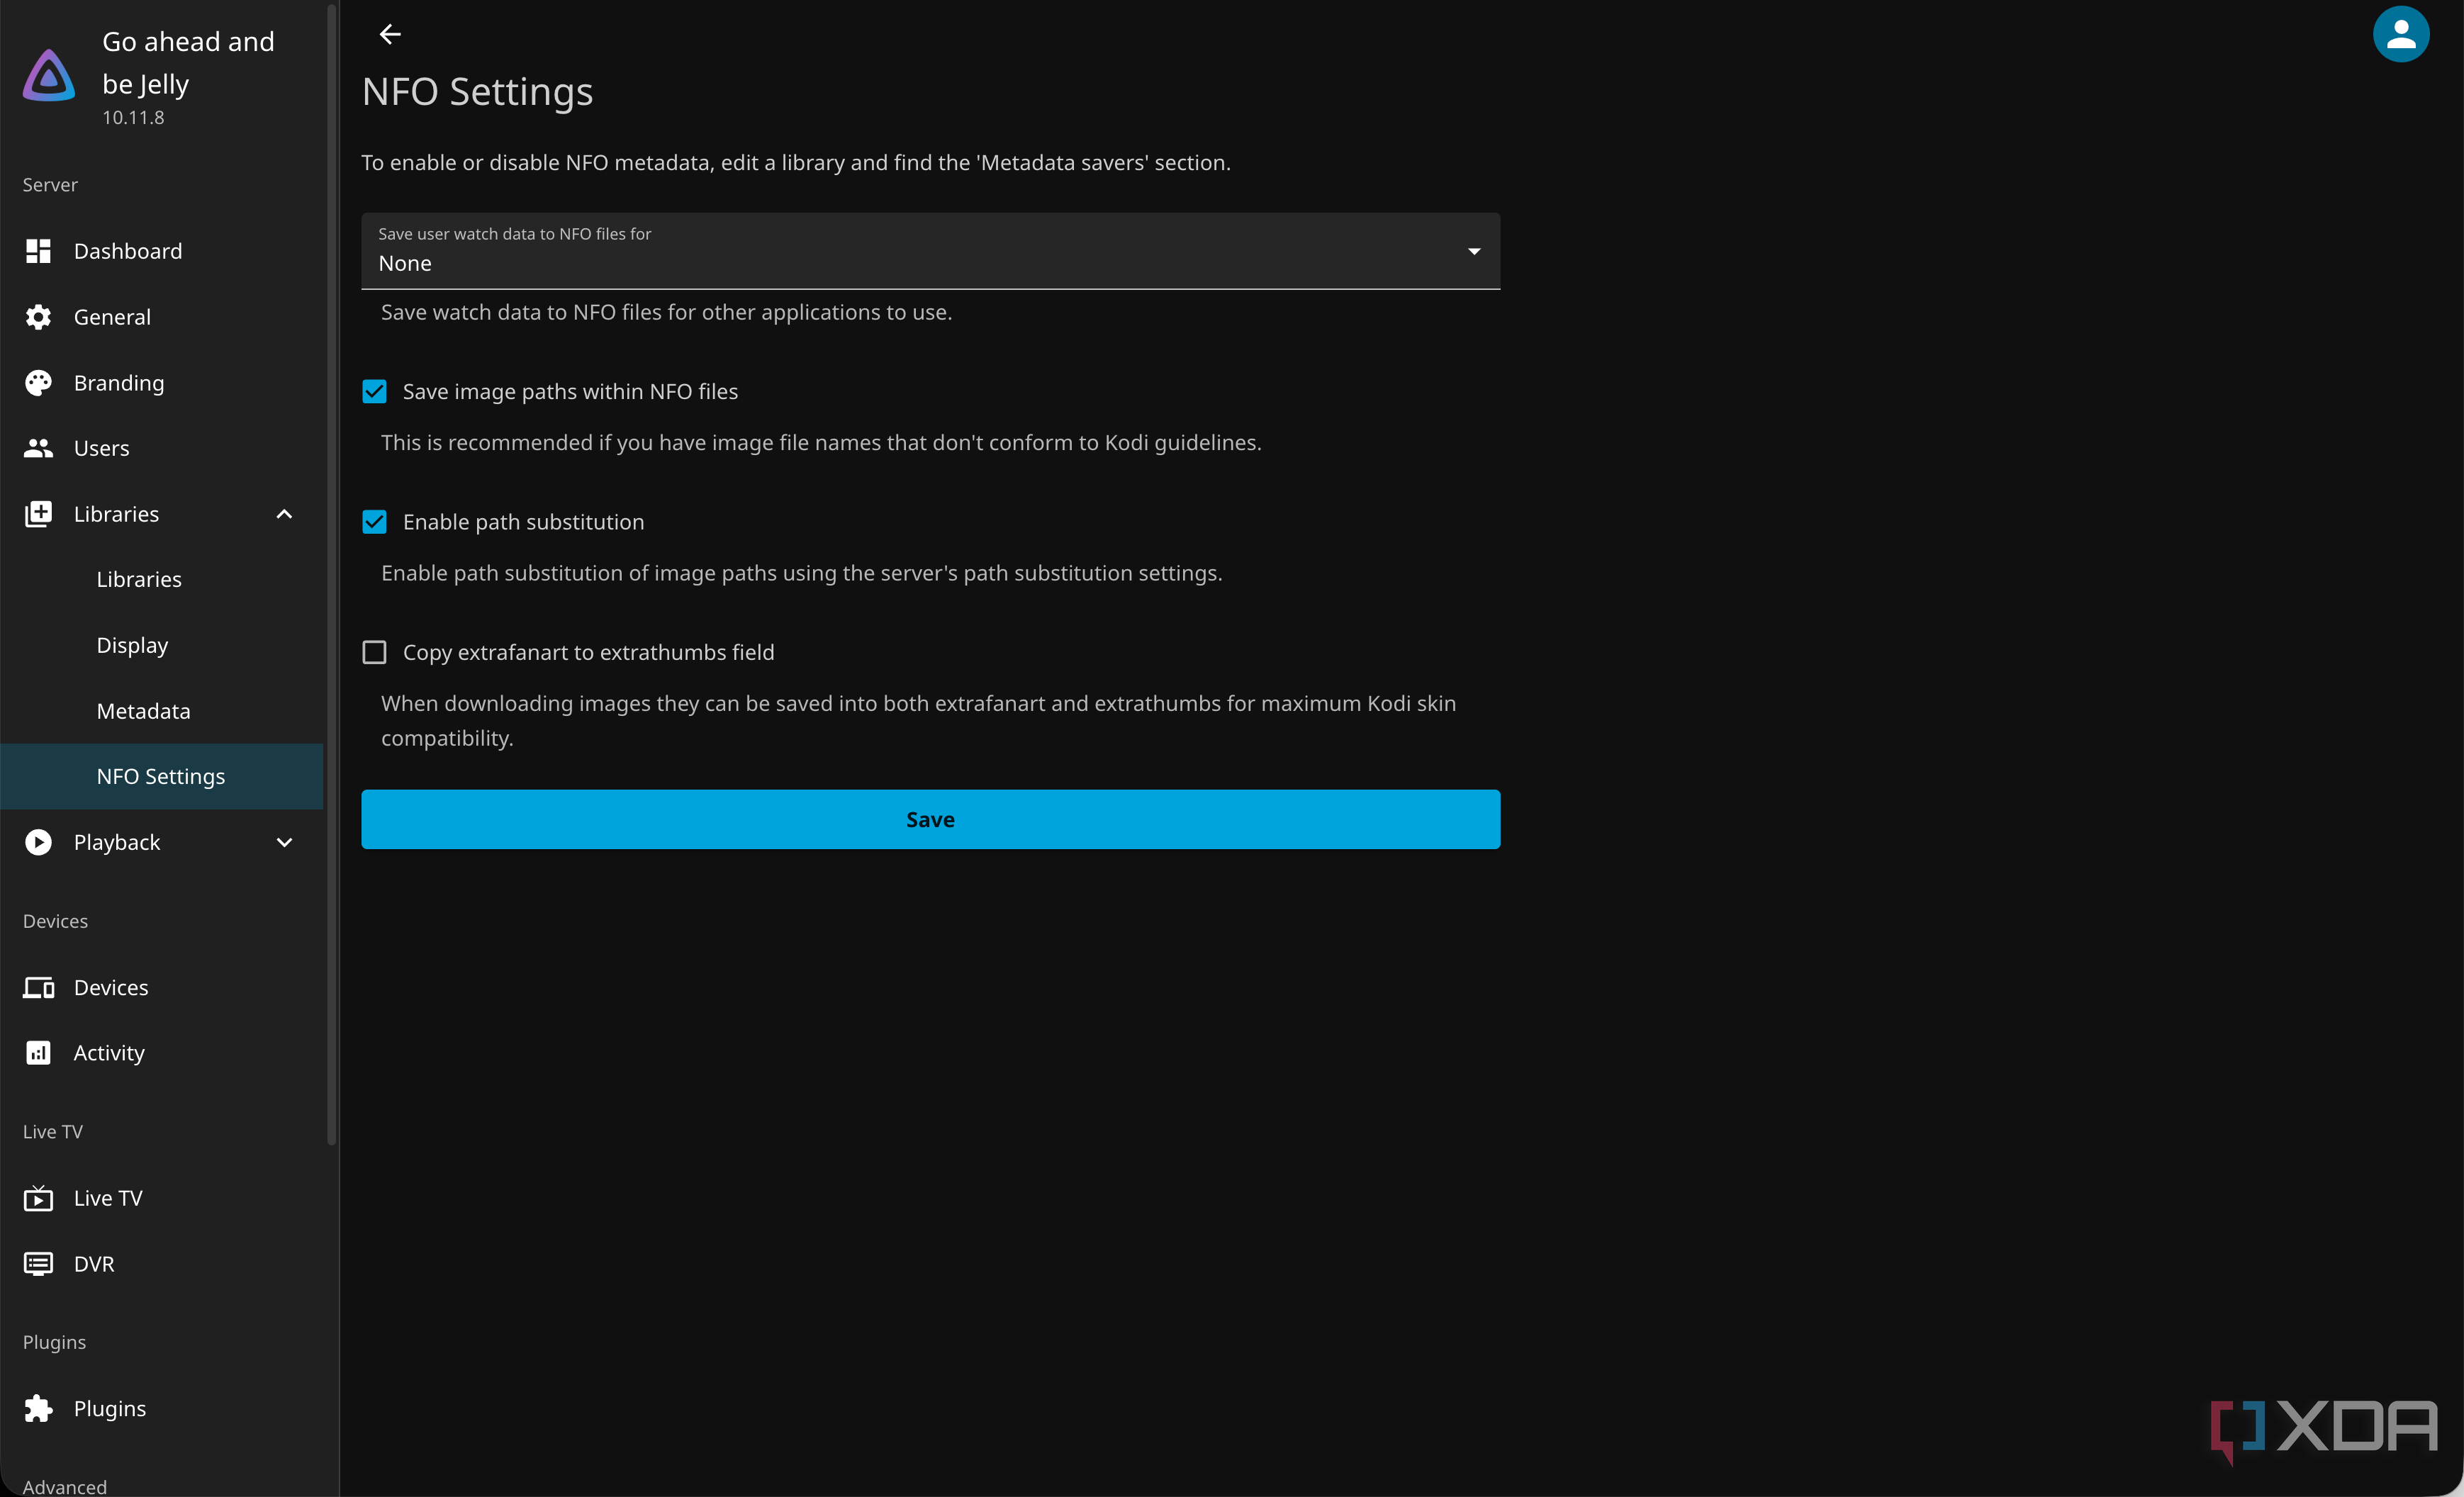Open Activity page label
The height and width of the screenshot is (1497, 2464).
[x=109, y=1053]
